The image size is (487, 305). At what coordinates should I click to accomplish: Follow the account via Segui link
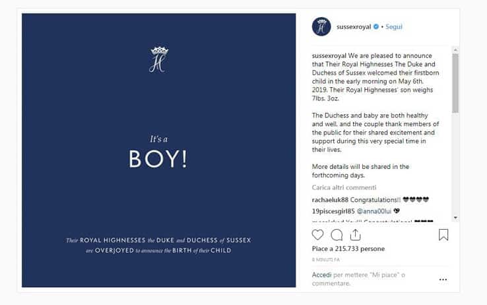coord(394,26)
